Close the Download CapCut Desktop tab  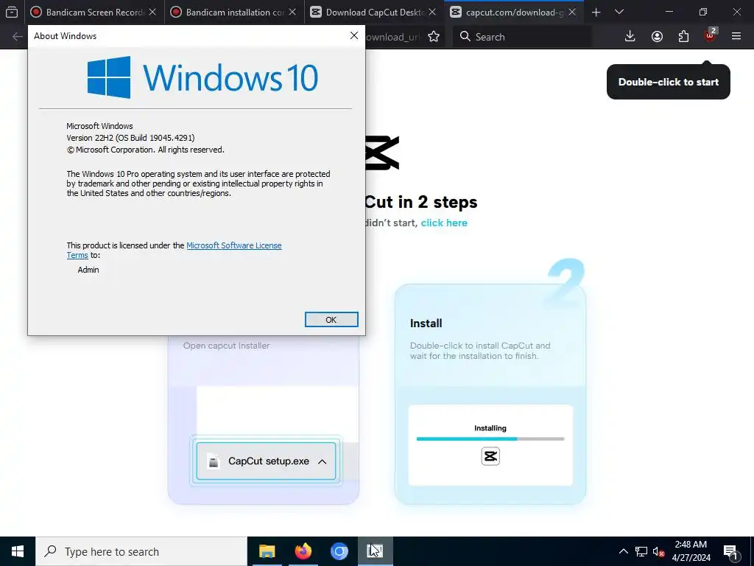click(432, 12)
